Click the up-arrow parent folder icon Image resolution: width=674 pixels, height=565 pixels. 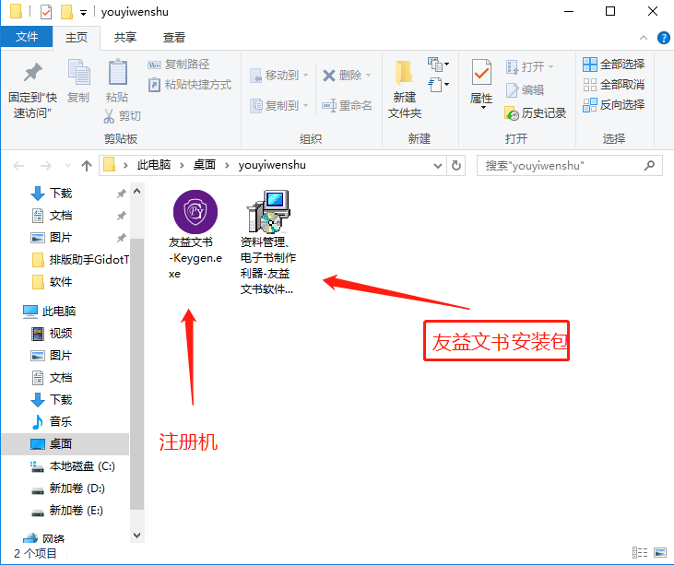tap(87, 166)
